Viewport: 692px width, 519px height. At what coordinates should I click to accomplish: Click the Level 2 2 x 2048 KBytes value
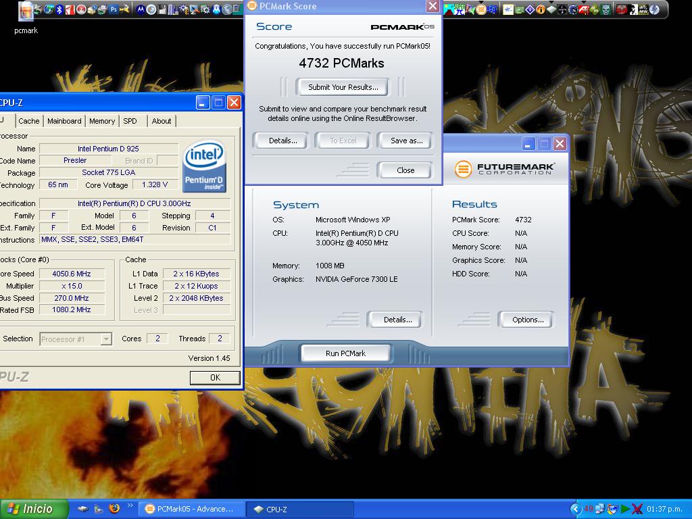(x=197, y=298)
